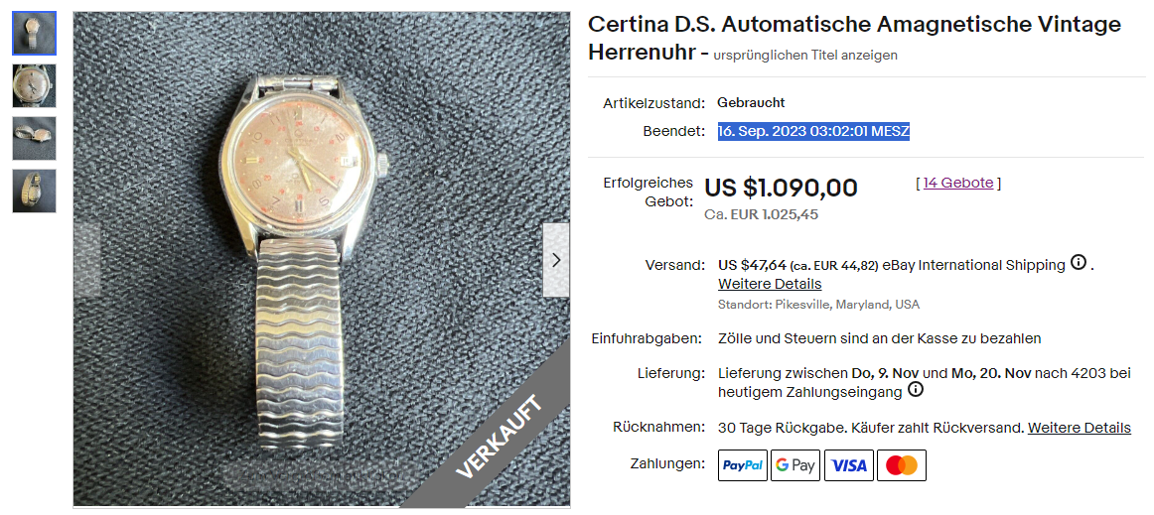Select the VISA payment logo
This screenshot has height=515, width=1154.
[848, 465]
